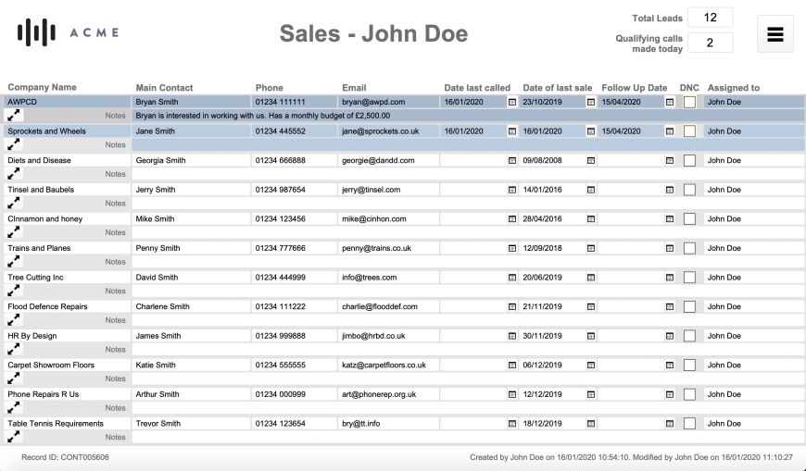
Task: Expand the Tinsel and Baubels record
Action: [13, 203]
